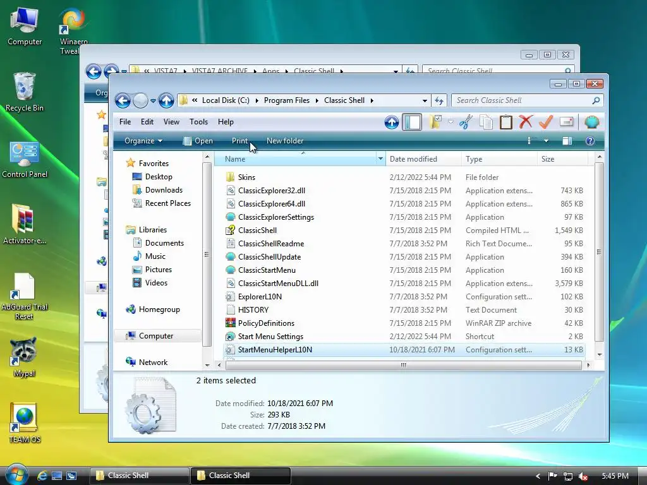
Task: Sort by Date modified column
Action: coord(423,159)
